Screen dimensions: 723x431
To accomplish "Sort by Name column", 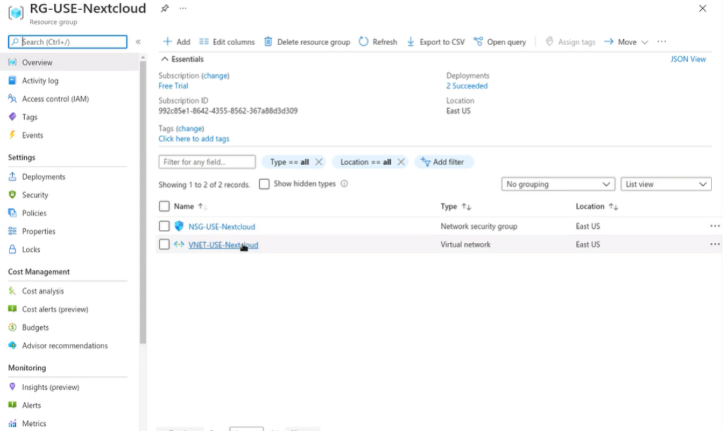I will 190,206.
